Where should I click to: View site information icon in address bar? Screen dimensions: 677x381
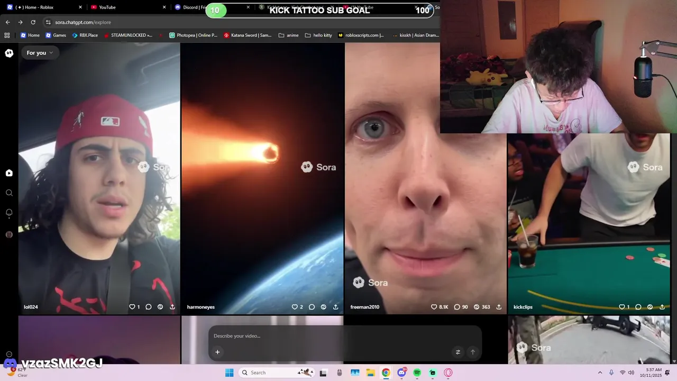pyautogui.click(x=48, y=22)
